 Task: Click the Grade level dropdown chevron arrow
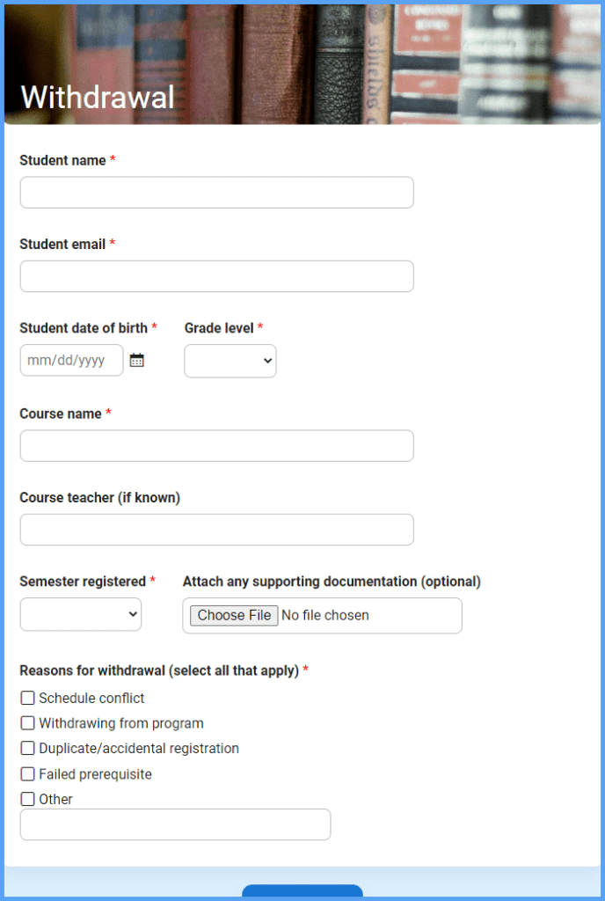click(261, 361)
